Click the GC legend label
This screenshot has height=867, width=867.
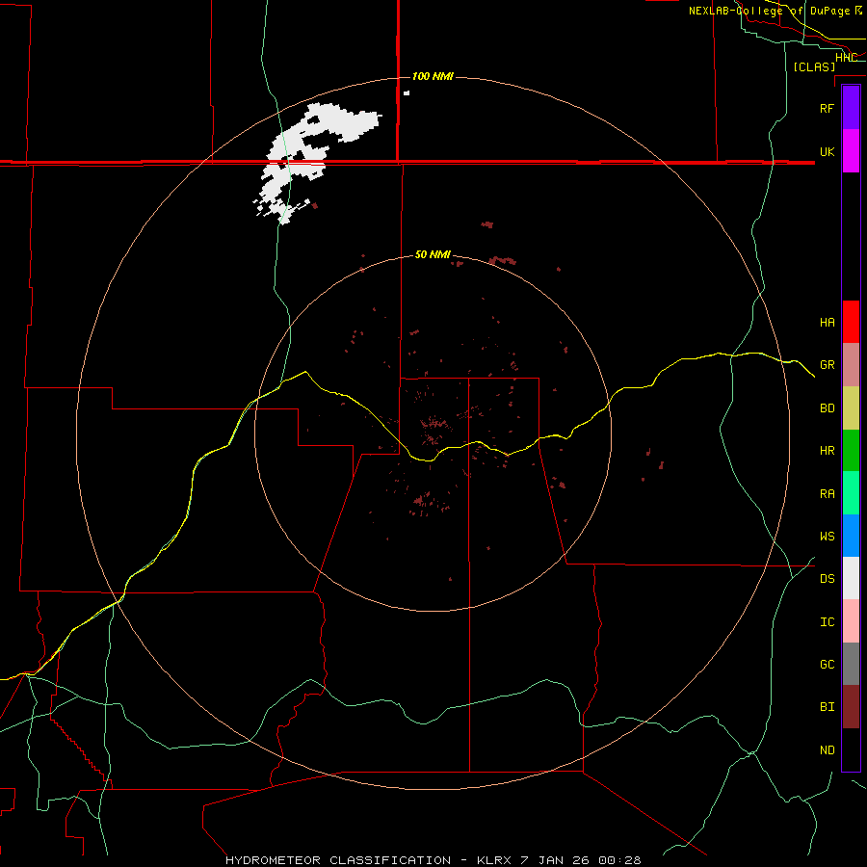click(x=827, y=664)
